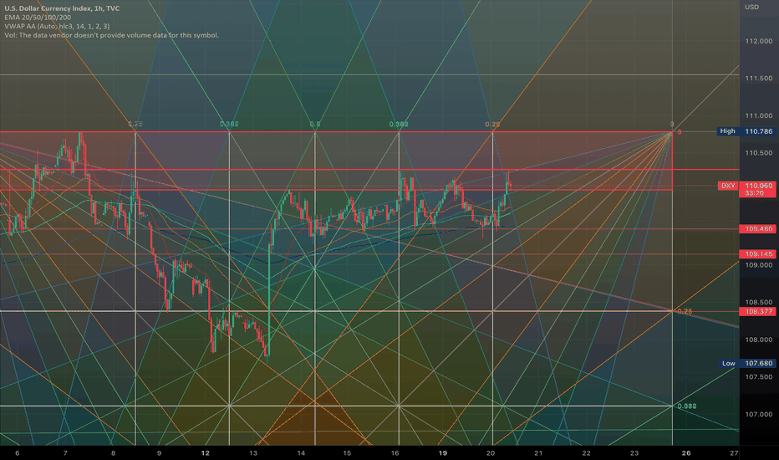The image size is (779, 460).
Task: Click the High 110.786 price label
Action: [746, 131]
